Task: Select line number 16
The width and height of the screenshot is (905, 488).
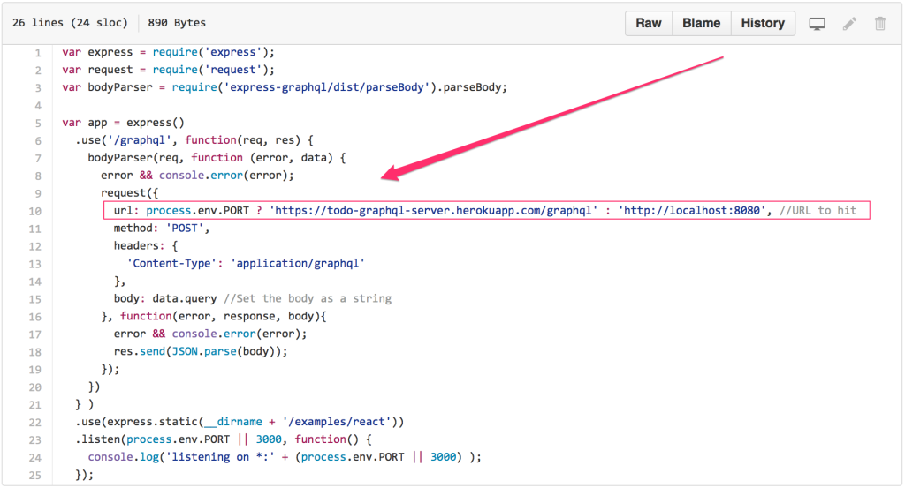Action: [x=35, y=316]
